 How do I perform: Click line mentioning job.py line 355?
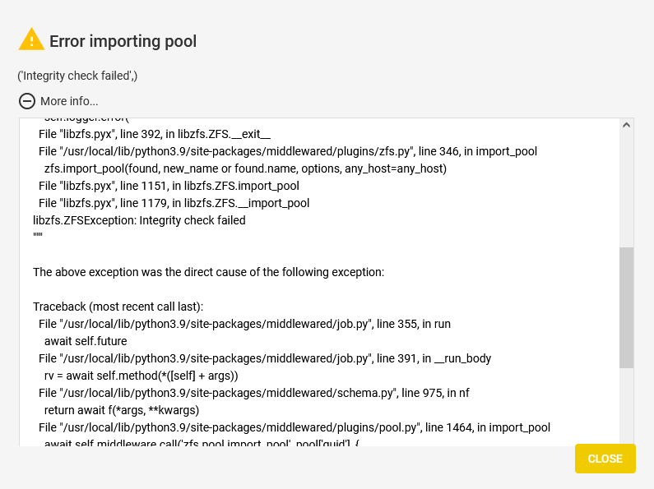(x=245, y=324)
